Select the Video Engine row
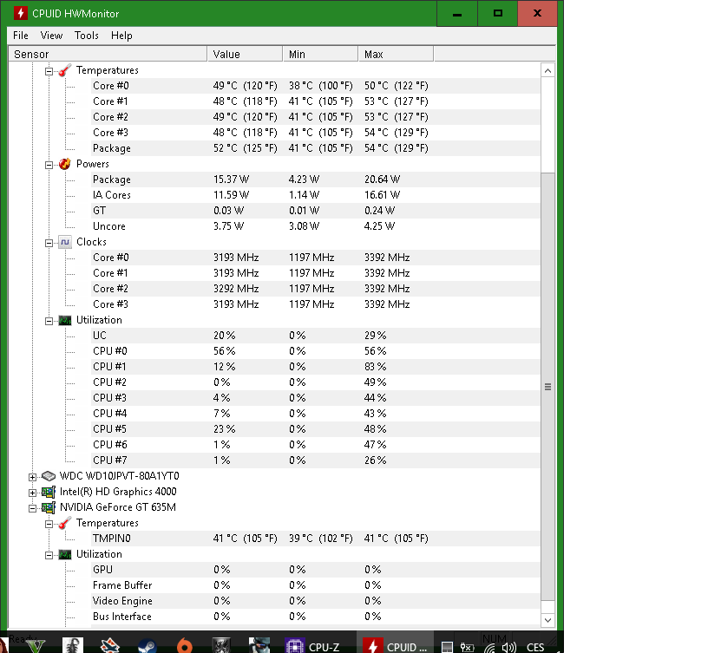 [315, 601]
